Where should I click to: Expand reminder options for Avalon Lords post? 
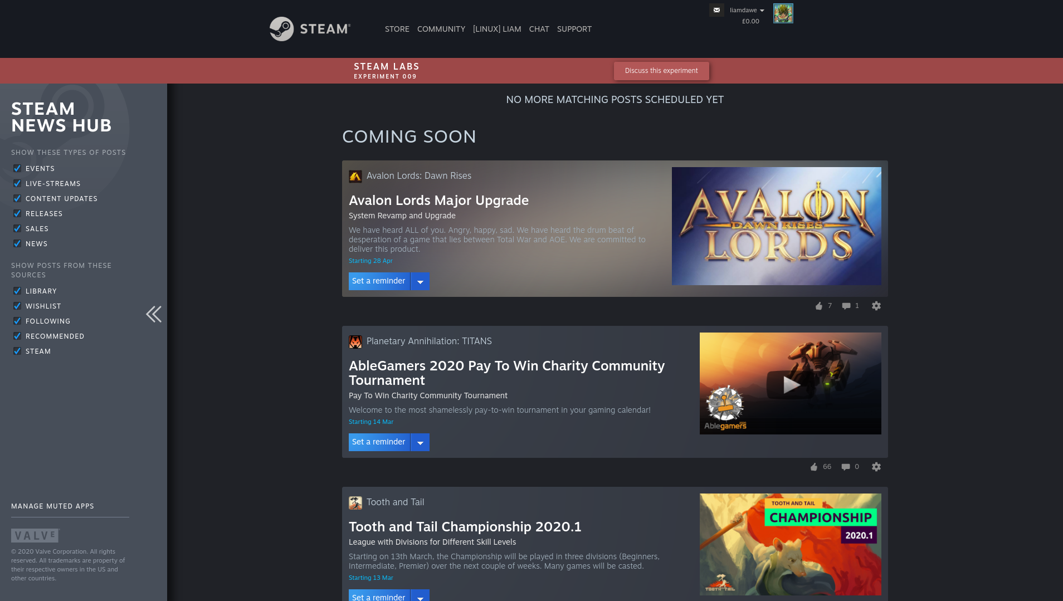tap(420, 281)
